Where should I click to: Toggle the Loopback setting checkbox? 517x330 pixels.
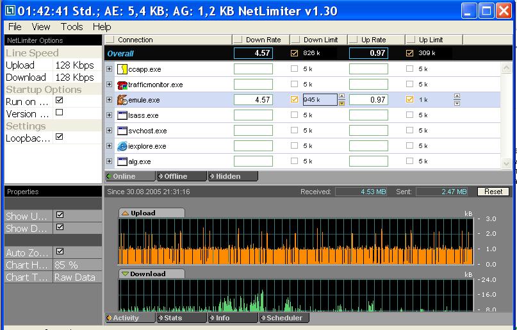pos(60,137)
